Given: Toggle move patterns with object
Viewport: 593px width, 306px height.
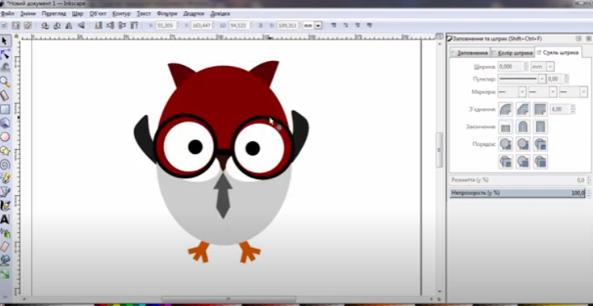Looking at the screenshot, I should pyautogui.click(x=369, y=25).
